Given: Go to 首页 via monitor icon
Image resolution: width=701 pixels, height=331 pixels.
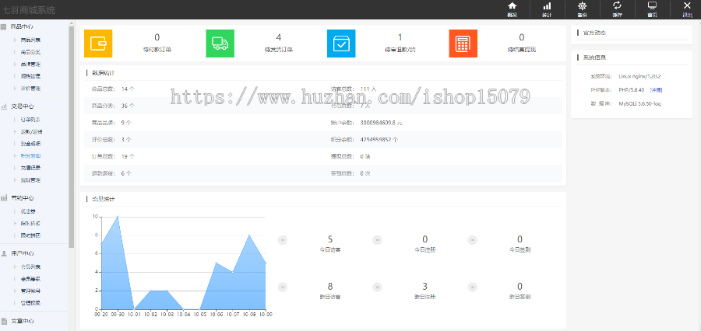Looking at the screenshot, I should tap(652, 6).
